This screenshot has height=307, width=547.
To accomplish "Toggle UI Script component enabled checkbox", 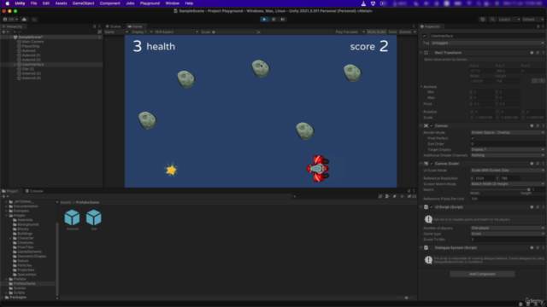I will 432,207.
